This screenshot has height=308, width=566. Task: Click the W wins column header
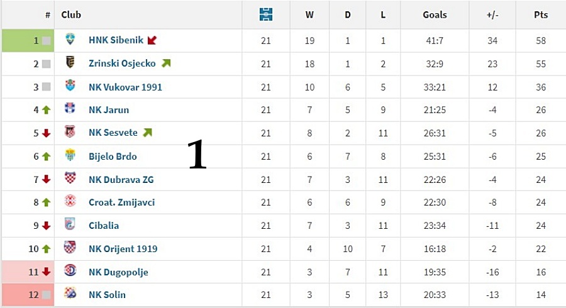[x=309, y=15]
